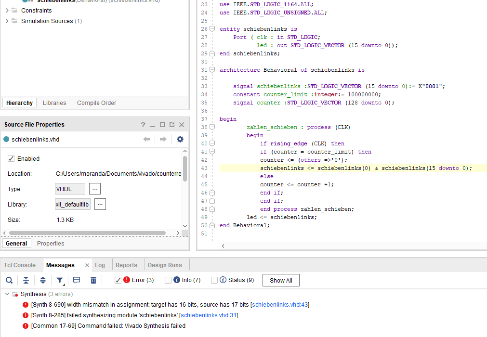This screenshot has width=487, height=337.
Task: Expand all messages icon
Action: (43, 281)
